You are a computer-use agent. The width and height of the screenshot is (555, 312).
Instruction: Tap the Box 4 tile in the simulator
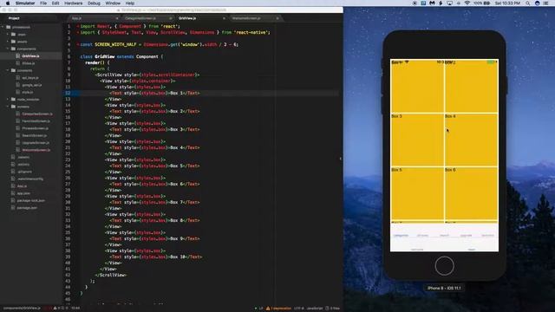(x=471, y=140)
